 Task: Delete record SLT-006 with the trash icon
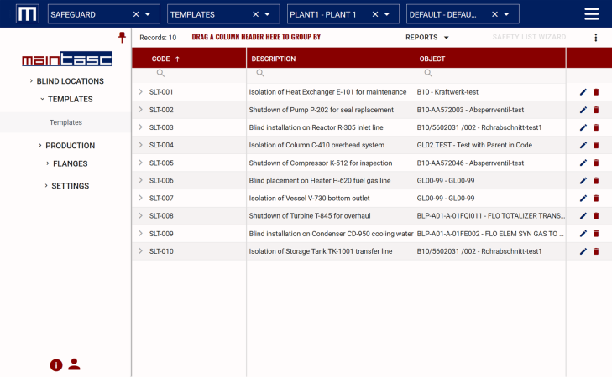596,181
